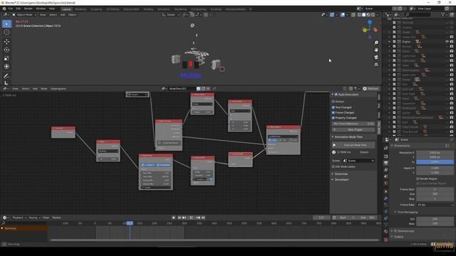The height and width of the screenshot is (256, 456).
Task: Enable the Always checkbox
Action: coord(333,102)
